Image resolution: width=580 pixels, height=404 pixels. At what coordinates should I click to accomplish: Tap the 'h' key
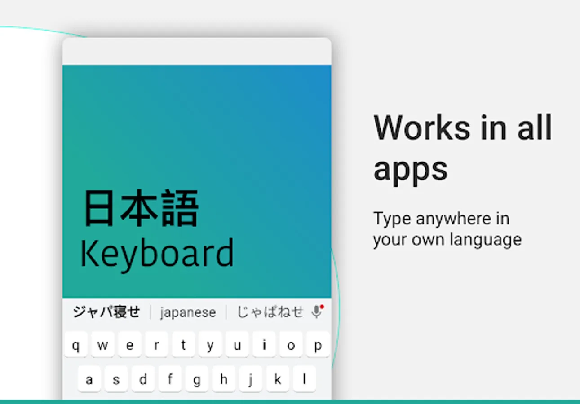point(224,379)
